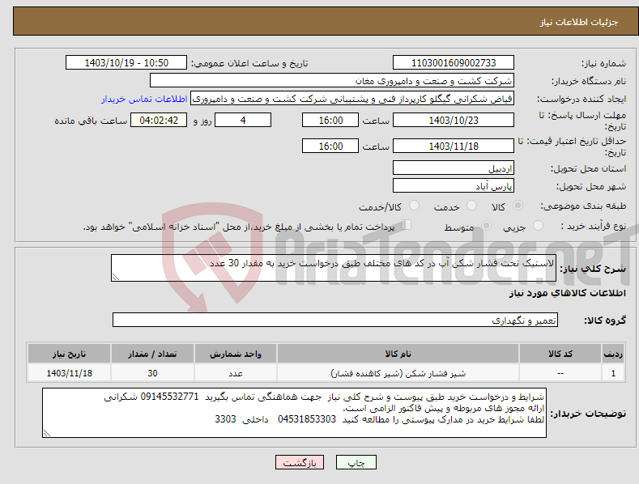Image resolution: width=639 pixels, height=484 pixels.
Task: Click the need date cell 1403/11/18 in table
Action: (x=70, y=373)
